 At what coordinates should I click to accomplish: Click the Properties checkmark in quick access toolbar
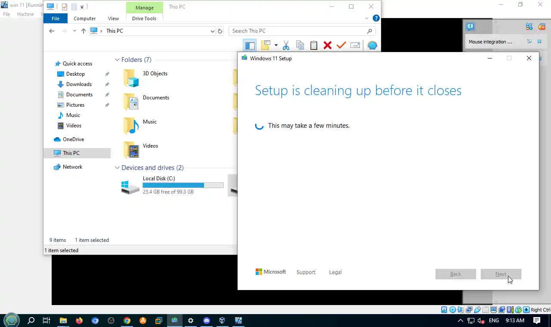pyautogui.click(x=65, y=7)
